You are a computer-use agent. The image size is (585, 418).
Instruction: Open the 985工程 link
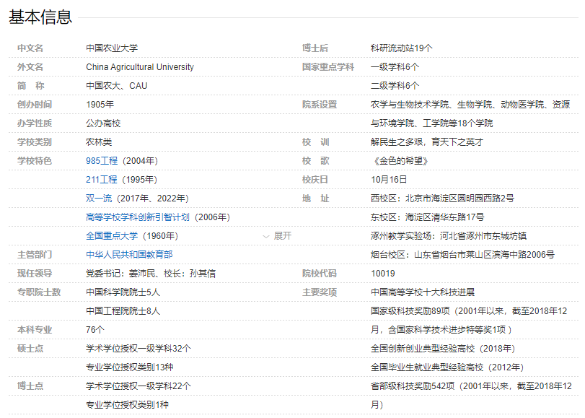tap(101, 161)
